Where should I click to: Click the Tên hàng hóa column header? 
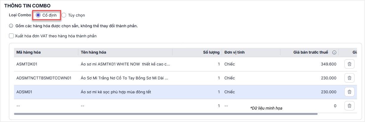(94, 52)
